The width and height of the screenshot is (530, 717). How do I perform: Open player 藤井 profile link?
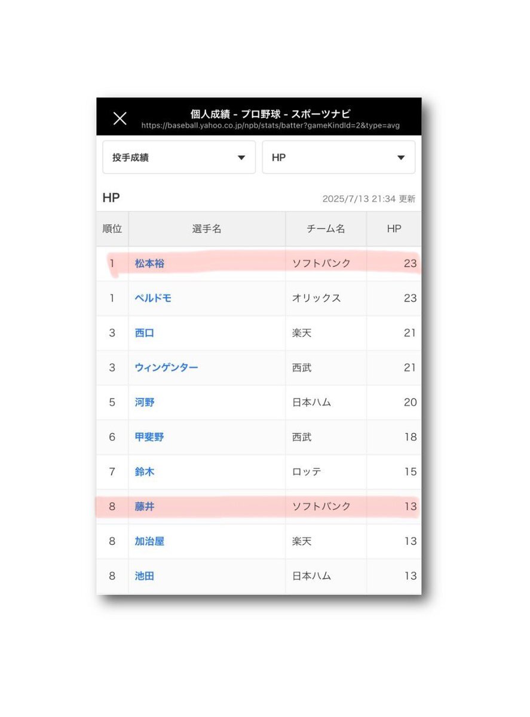click(145, 506)
